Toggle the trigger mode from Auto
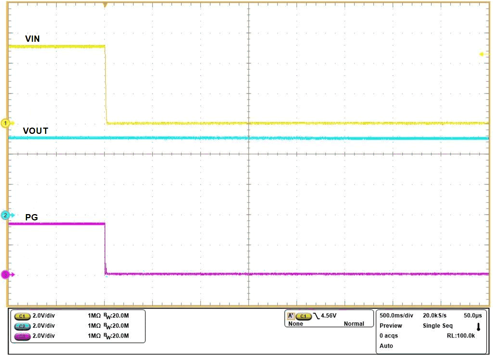The image size is (493, 355). click(x=386, y=346)
